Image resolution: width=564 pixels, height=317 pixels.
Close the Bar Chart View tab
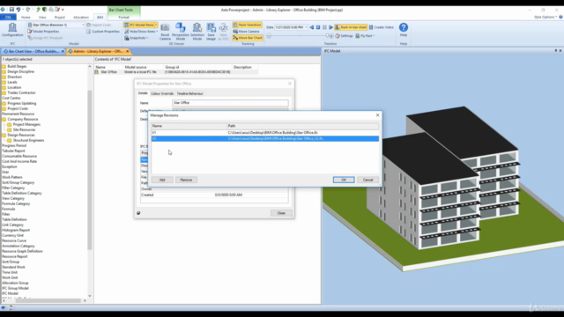point(63,51)
